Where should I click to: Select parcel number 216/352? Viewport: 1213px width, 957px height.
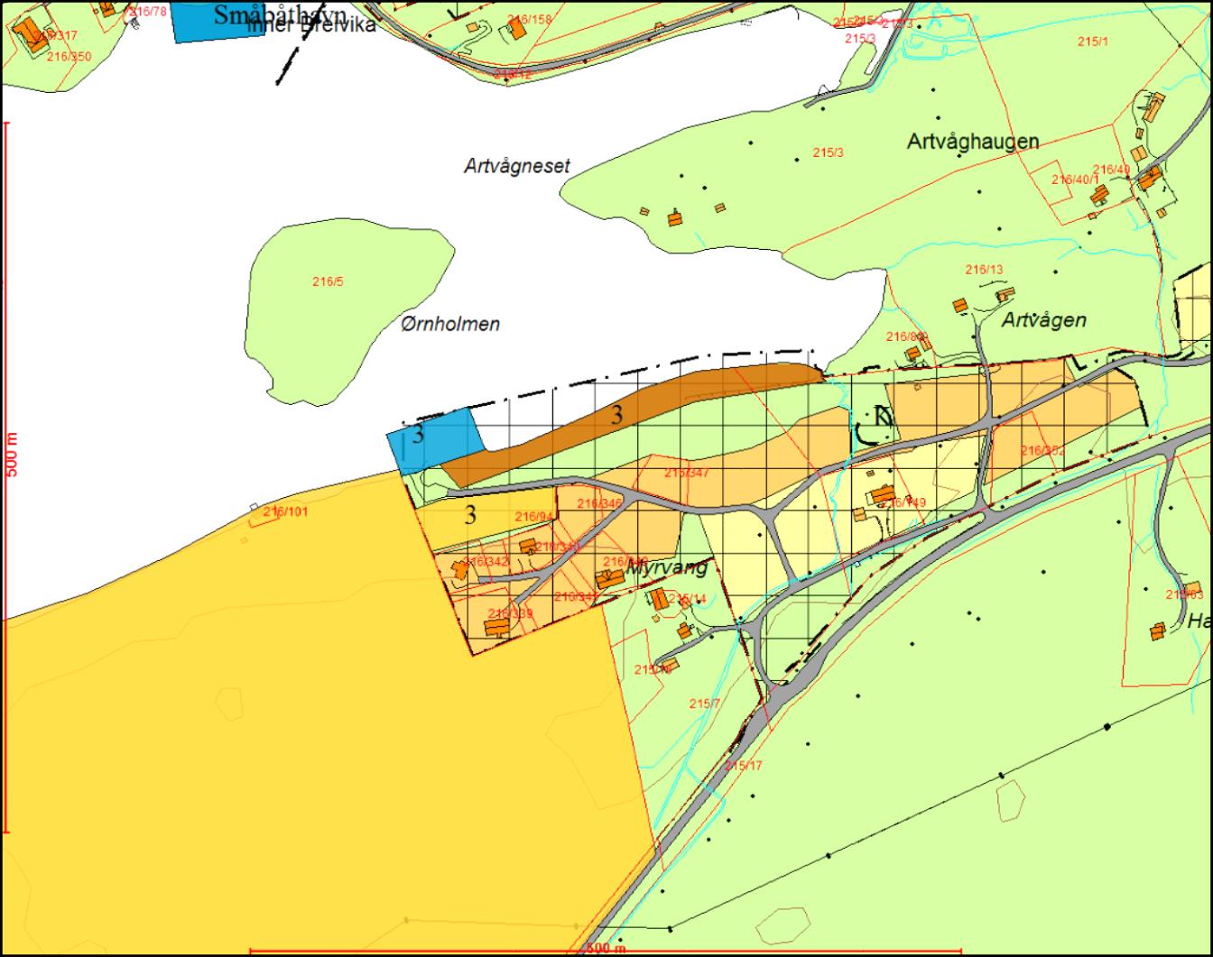point(1043,451)
